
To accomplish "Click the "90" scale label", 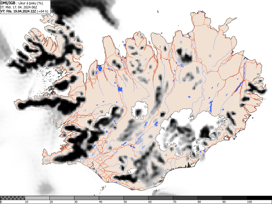I will [223, 202].
